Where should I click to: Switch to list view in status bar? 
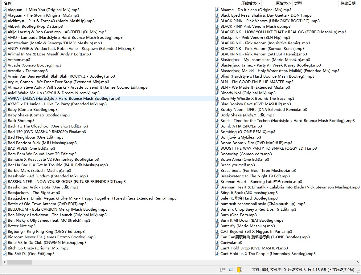tap(223, 270)
